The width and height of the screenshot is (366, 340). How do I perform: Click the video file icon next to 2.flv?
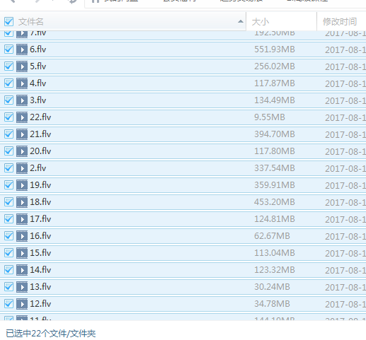click(22, 168)
